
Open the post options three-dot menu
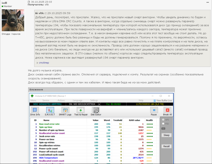point(208,2)
